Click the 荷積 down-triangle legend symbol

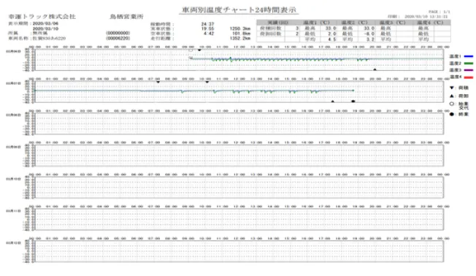tap(452, 88)
